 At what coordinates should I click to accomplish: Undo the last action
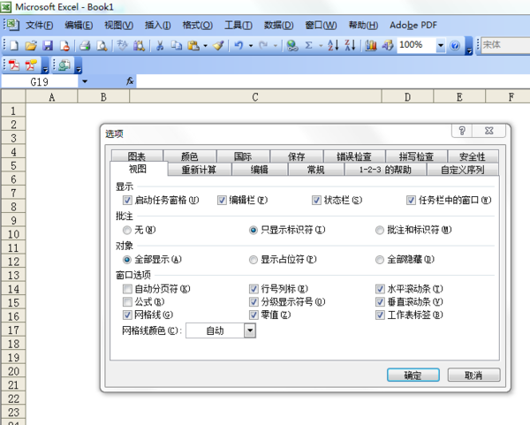coord(238,45)
